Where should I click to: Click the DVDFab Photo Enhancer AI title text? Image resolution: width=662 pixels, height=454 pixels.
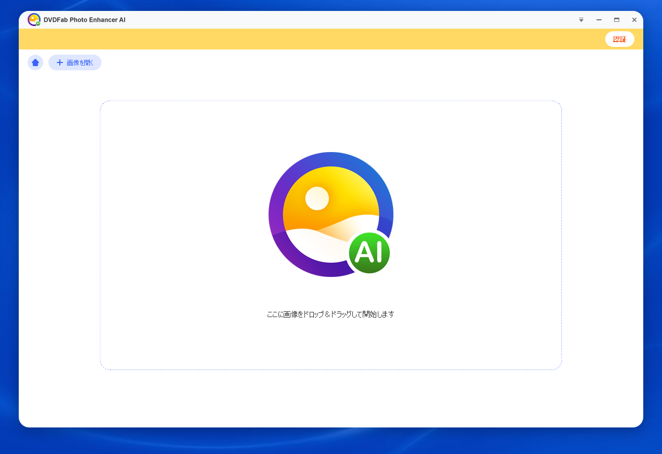pos(84,20)
